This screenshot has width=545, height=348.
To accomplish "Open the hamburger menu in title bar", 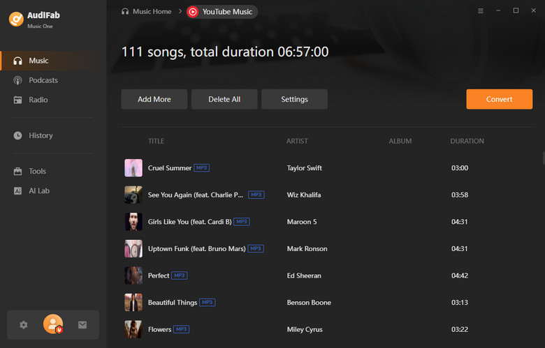I will (x=480, y=11).
